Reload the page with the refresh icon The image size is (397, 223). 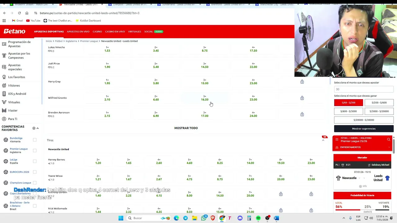19,13
